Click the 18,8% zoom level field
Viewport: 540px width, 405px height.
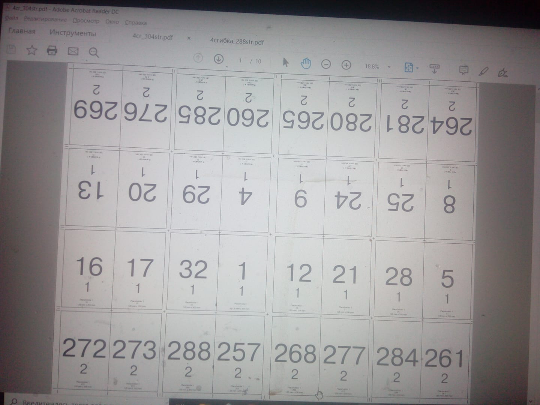pyautogui.click(x=372, y=66)
